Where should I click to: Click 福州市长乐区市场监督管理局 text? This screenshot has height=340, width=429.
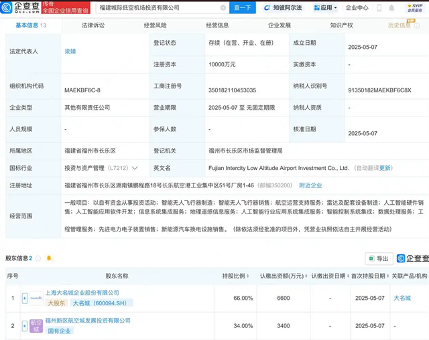point(245,151)
